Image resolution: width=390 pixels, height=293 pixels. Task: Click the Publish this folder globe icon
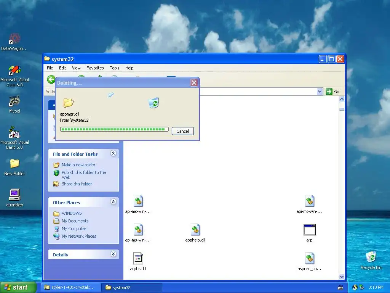(x=56, y=172)
